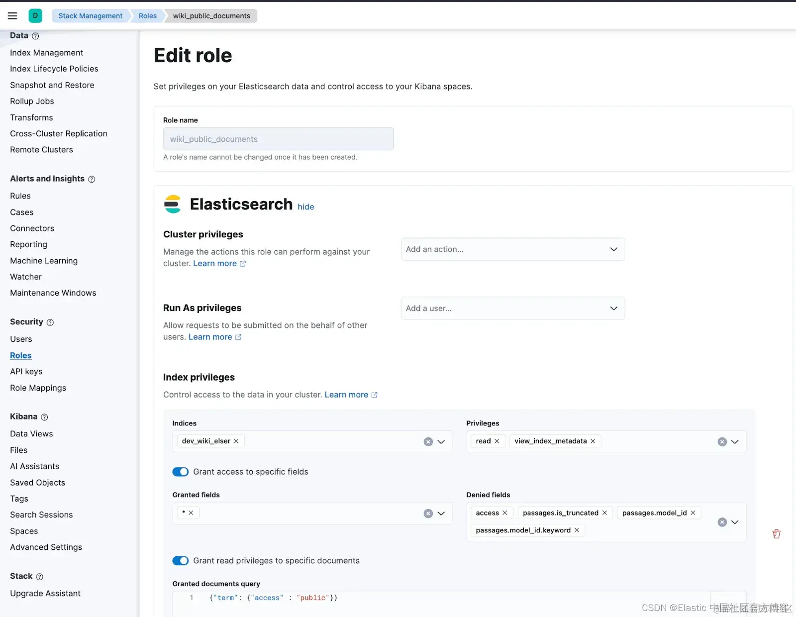Open Saved Objects under Kibana

[x=37, y=483]
